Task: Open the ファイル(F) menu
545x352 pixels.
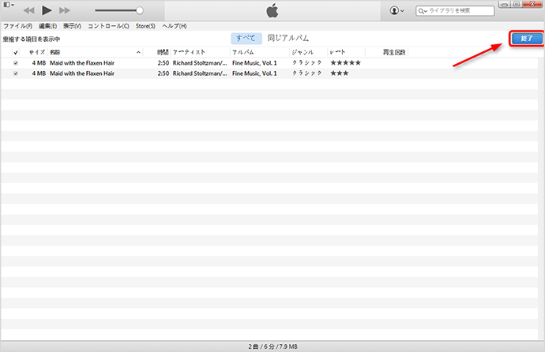Action: click(x=17, y=26)
